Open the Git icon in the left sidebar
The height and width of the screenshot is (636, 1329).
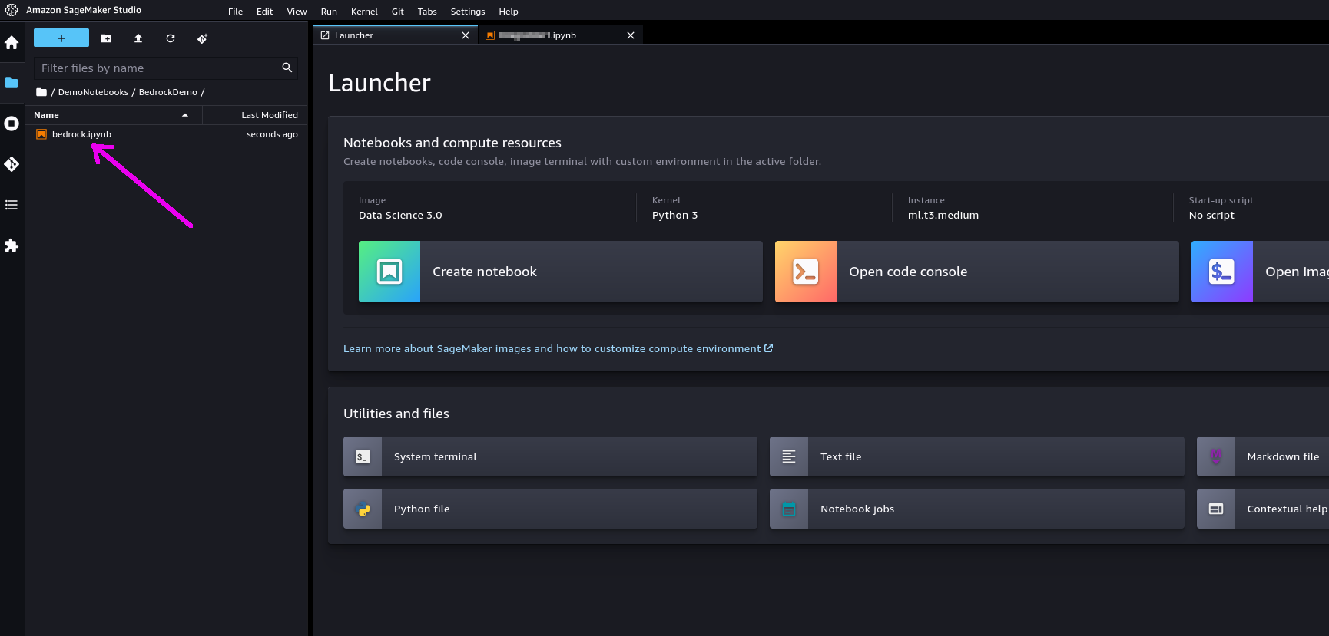tap(12, 164)
